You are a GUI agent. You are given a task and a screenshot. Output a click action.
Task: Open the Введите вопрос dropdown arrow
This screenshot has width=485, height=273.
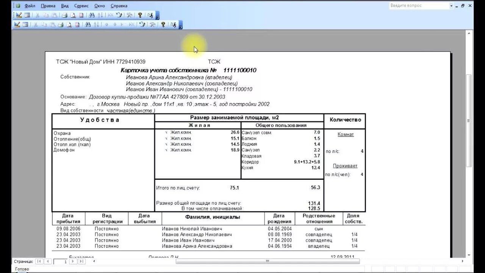point(451,6)
